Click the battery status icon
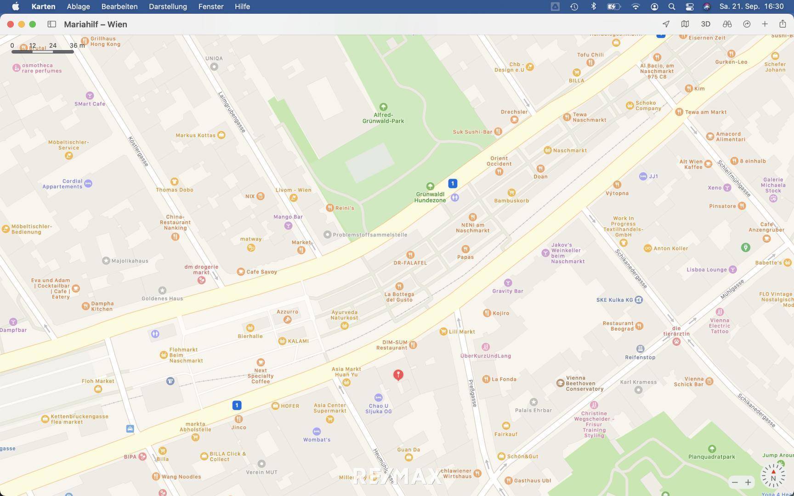Screen dimensions: 794x496 614,6
